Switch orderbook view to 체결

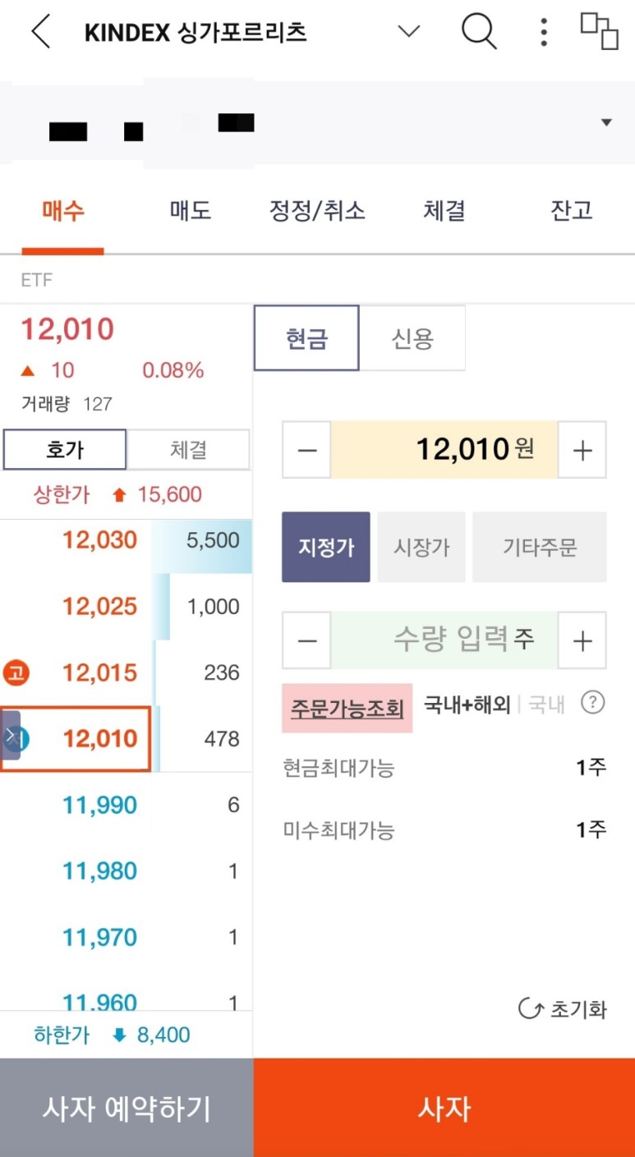pyautogui.click(x=188, y=449)
